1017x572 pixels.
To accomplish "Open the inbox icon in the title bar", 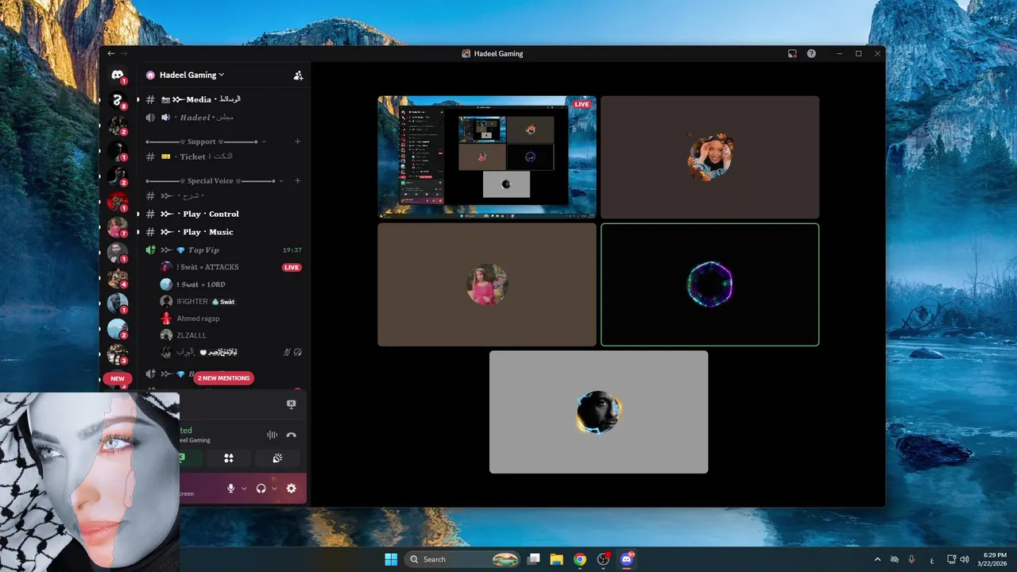I will [792, 54].
